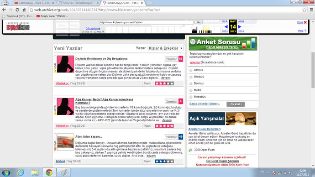
Task: Rate Dişlerde Renklenme article using pink stars
Action: coord(164,83)
